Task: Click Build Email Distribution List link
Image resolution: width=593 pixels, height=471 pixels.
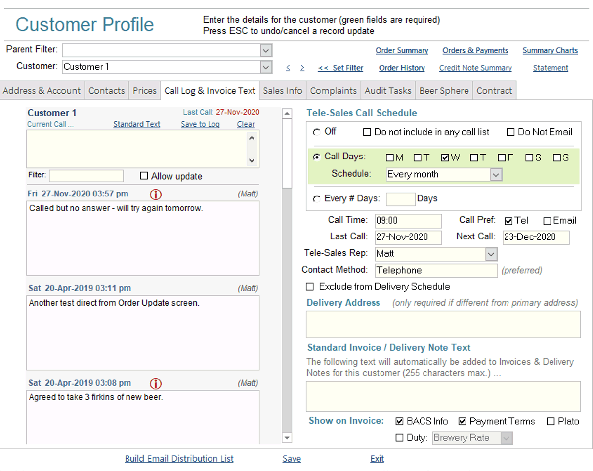Action: [x=179, y=459]
